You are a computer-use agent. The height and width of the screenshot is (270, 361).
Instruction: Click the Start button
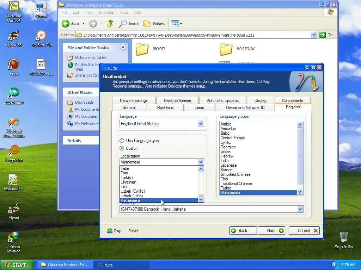(16, 265)
